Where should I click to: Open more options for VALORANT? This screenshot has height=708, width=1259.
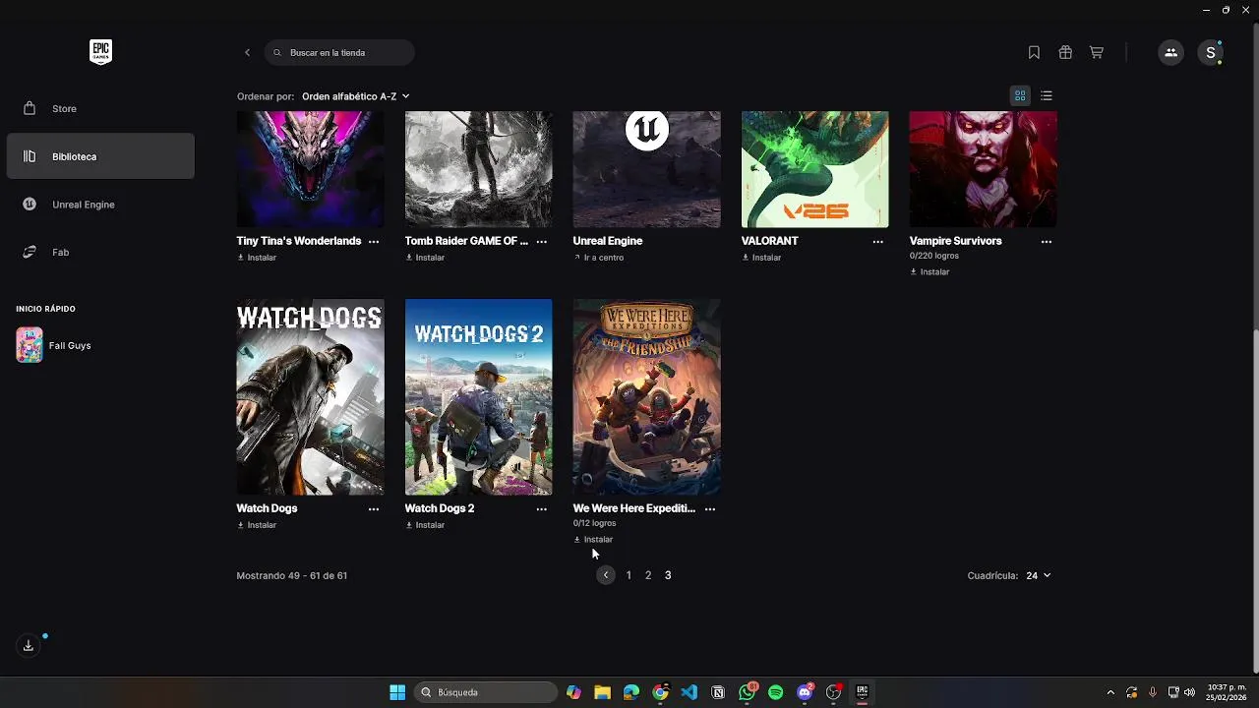(x=878, y=241)
